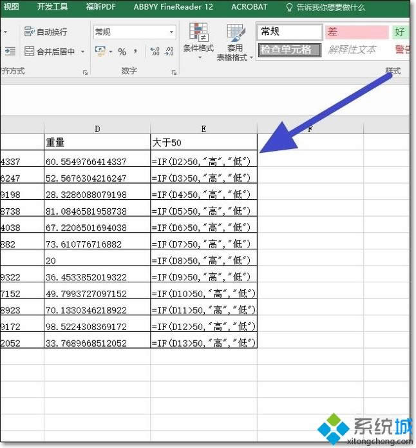Expand the 合并后居中 dropdown arrow
Viewport: 416px width, 448px height.
coord(82,52)
